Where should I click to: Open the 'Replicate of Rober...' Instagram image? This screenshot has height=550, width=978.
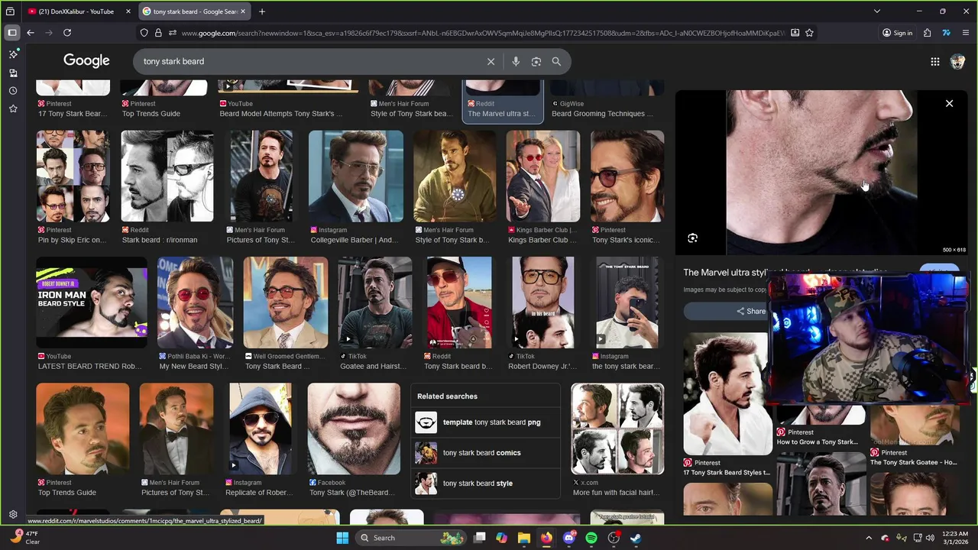pyautogui.click(x=261, y=429)
